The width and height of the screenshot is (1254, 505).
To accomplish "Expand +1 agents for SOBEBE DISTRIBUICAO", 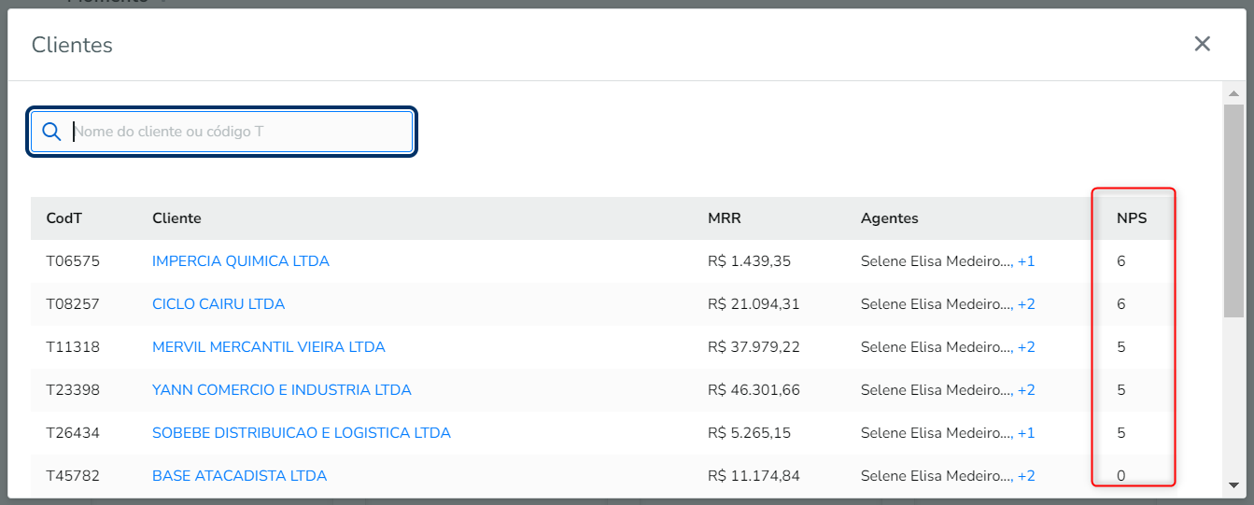I will point(1026,433).
